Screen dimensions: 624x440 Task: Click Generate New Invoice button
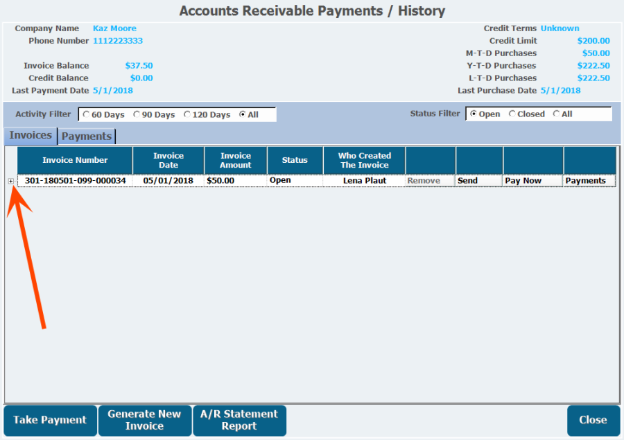[144, 420]
